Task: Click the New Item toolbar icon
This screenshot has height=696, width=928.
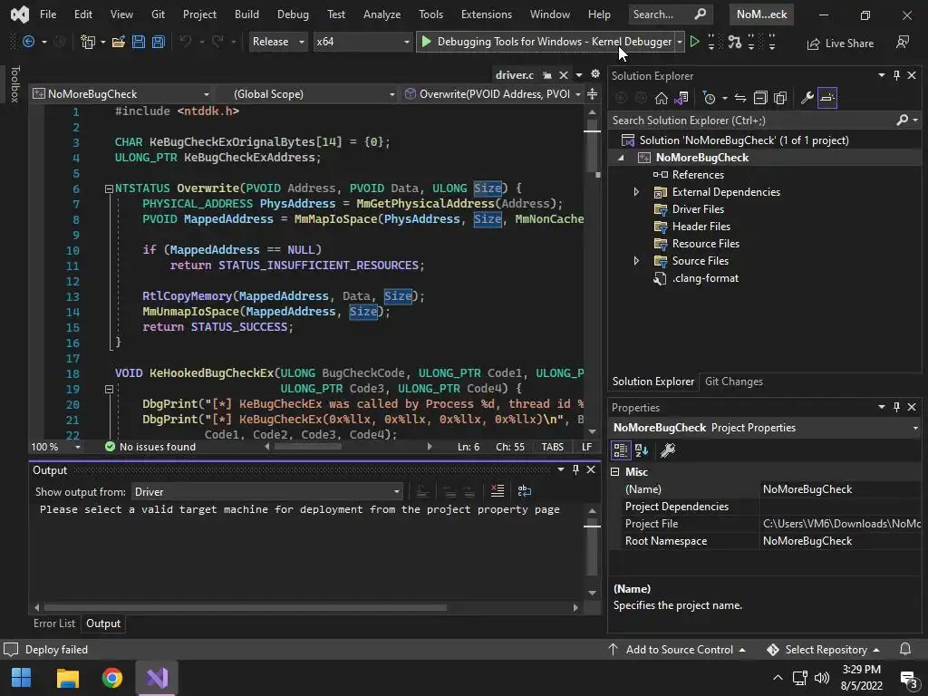Action: tap(88, 42)
